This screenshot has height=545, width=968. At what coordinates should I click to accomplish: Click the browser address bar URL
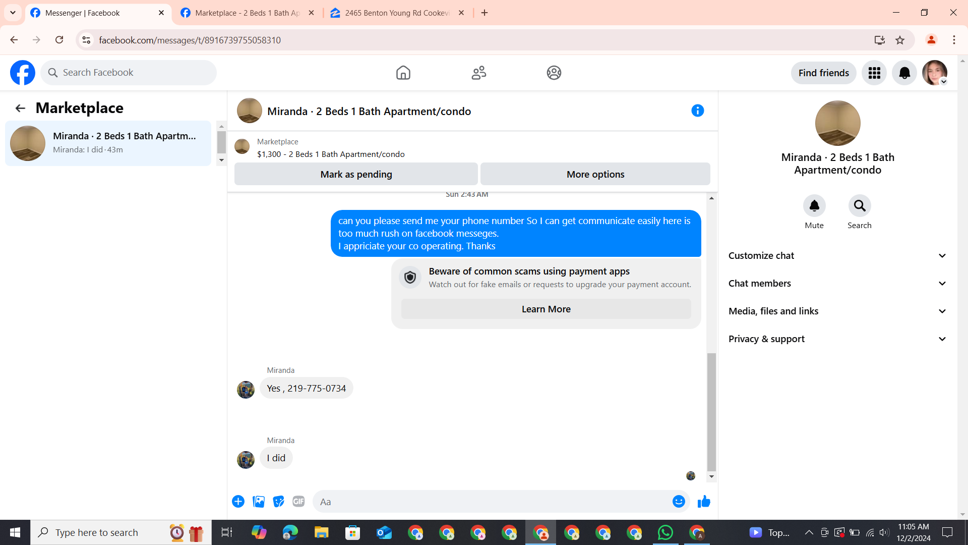(x=190, y=40)
